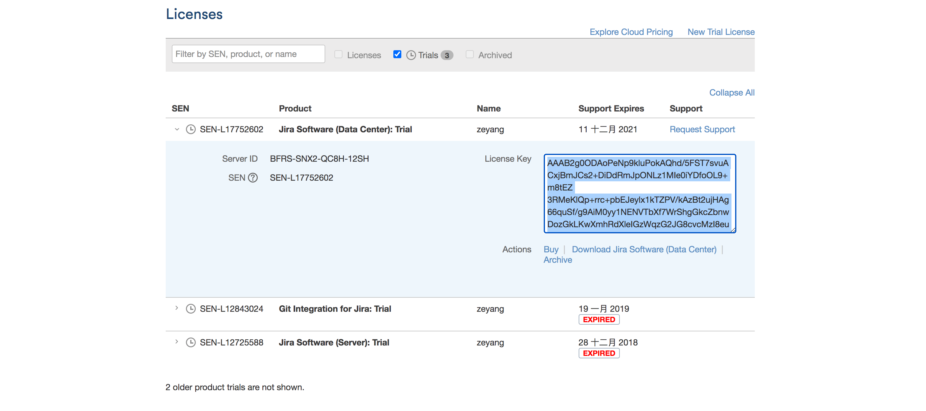The width and height of the screenshot is (926, 411).
Task: Click Download Jira Software (Data Center) link
Action: click(x=644, y=250)
